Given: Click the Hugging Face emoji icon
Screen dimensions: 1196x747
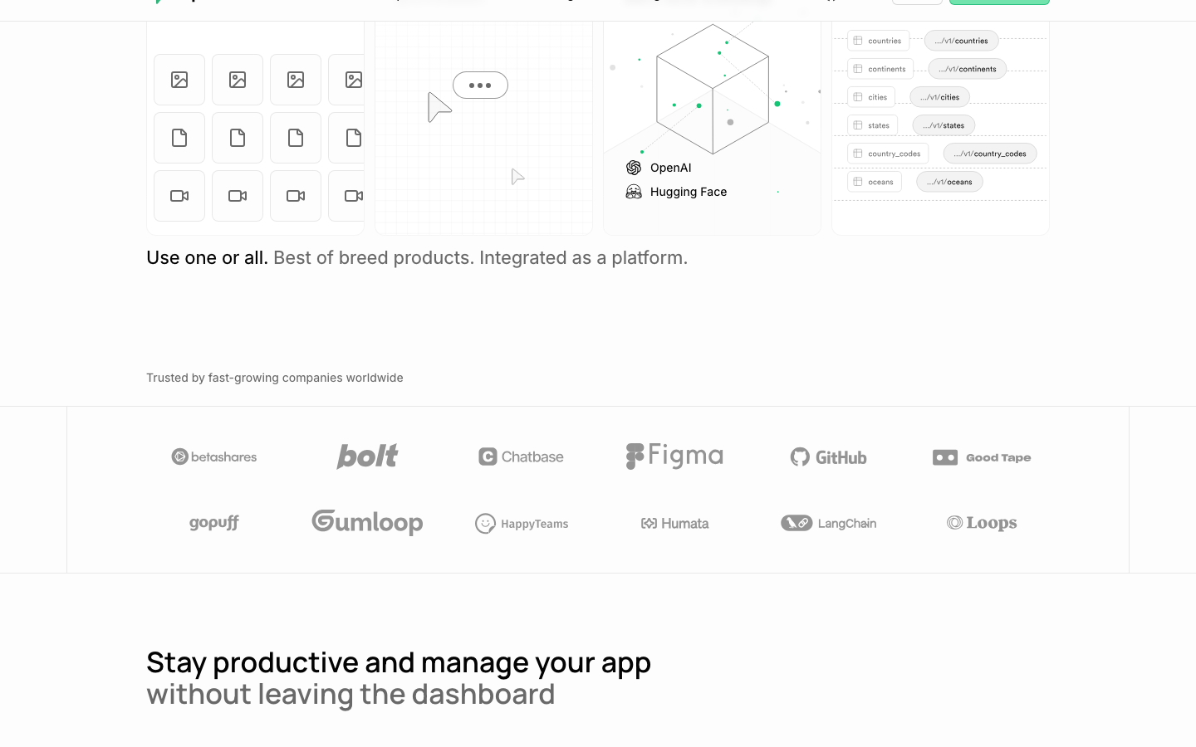Looking at the screenshot, I should pyautogui.click(x=634, y=192).
